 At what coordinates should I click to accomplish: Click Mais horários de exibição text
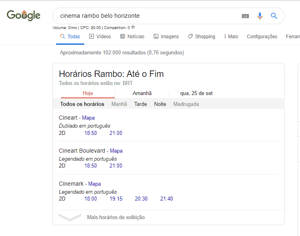pyautogui.click(x=116, y=217)
